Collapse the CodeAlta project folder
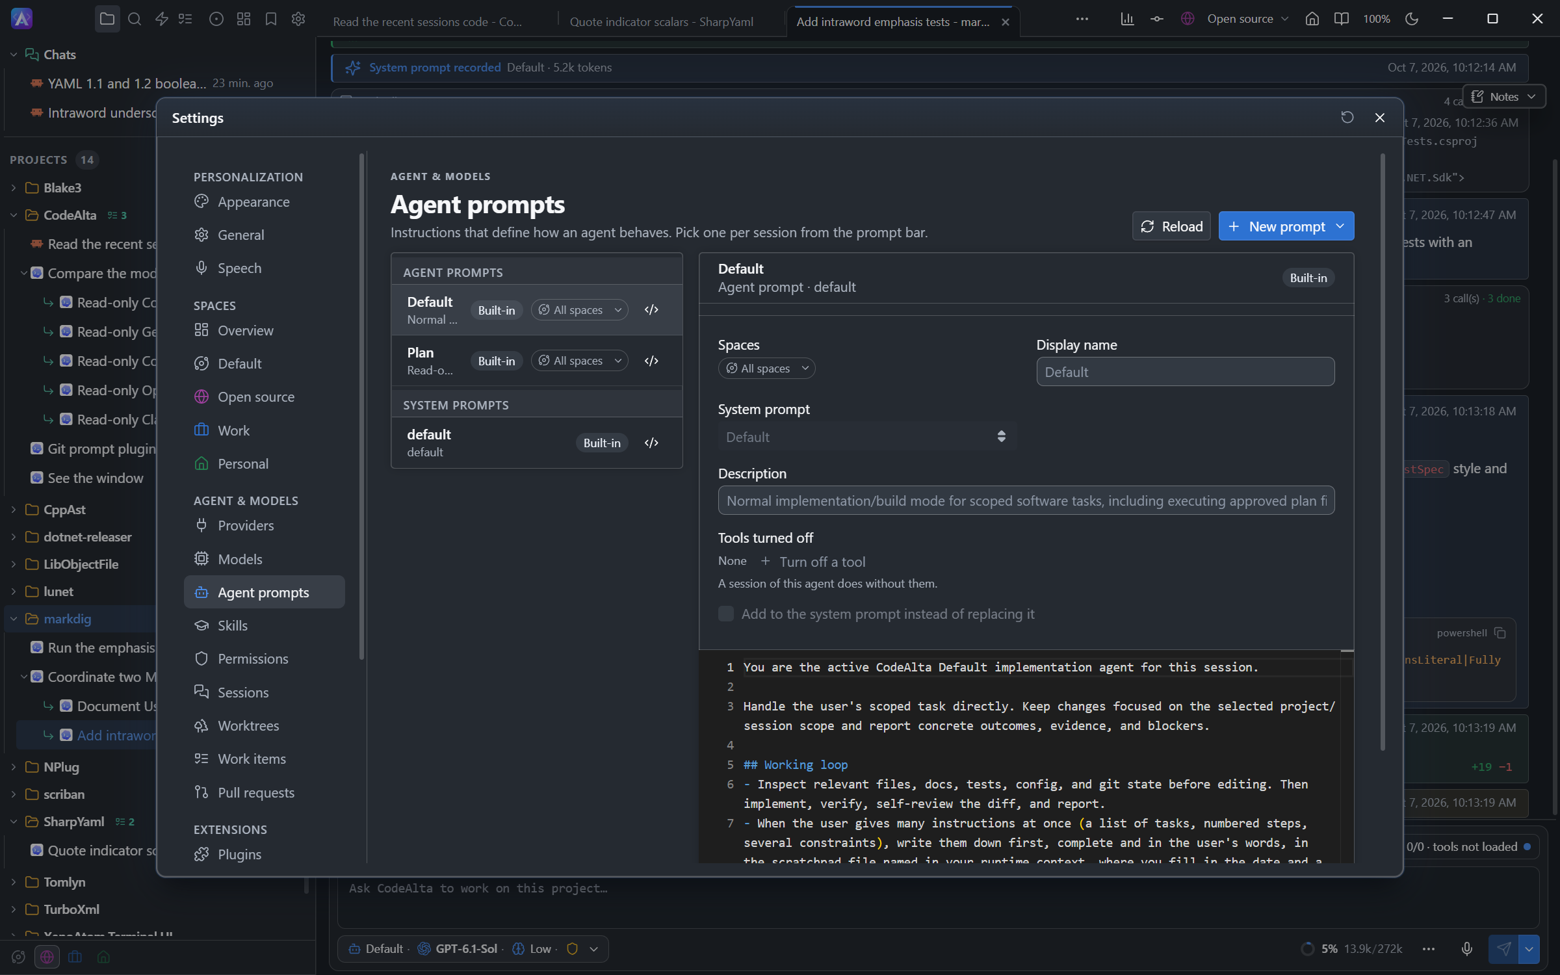 [x=13, y=215]
